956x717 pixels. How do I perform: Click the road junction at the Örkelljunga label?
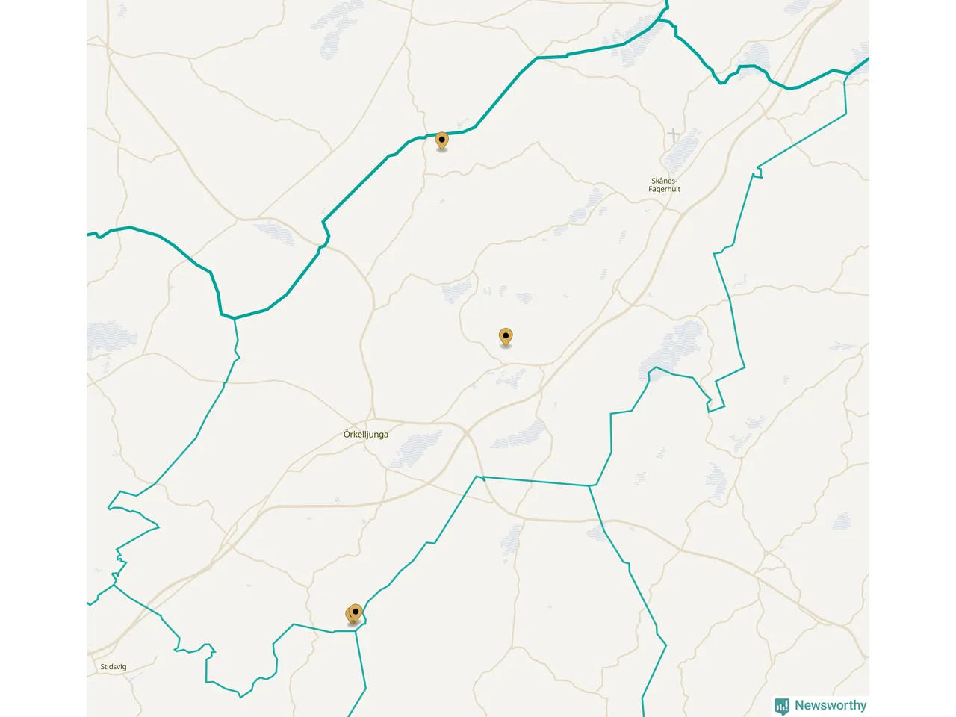coord(373,420)
